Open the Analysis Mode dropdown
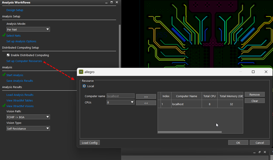 pyautogui.click(x=28, y=29)
